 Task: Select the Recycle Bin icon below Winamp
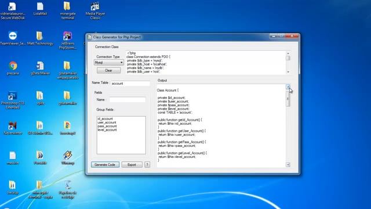68,190
